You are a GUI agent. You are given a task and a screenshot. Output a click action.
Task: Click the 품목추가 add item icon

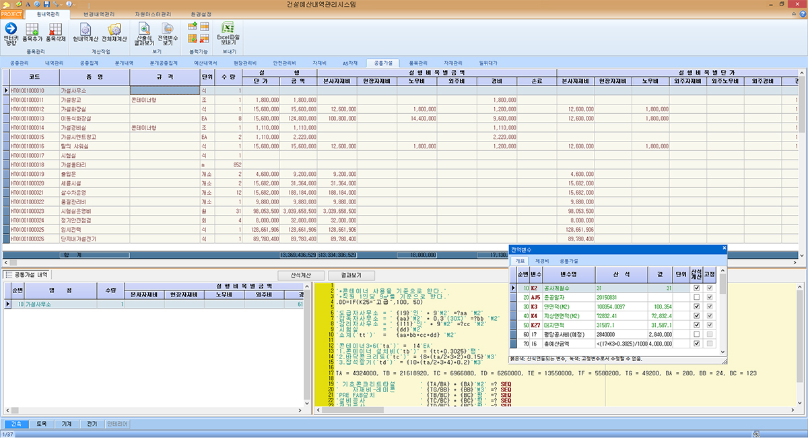[x=32, y=28]
